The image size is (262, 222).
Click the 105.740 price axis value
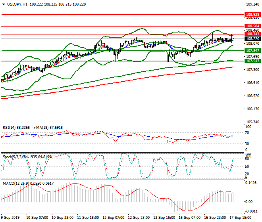(252, 122)
